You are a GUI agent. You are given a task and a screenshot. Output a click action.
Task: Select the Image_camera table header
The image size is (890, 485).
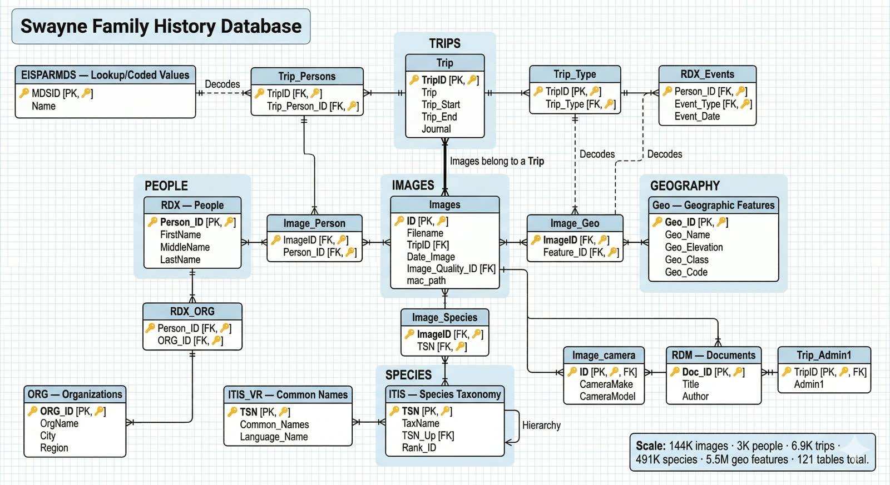point(604,355)
